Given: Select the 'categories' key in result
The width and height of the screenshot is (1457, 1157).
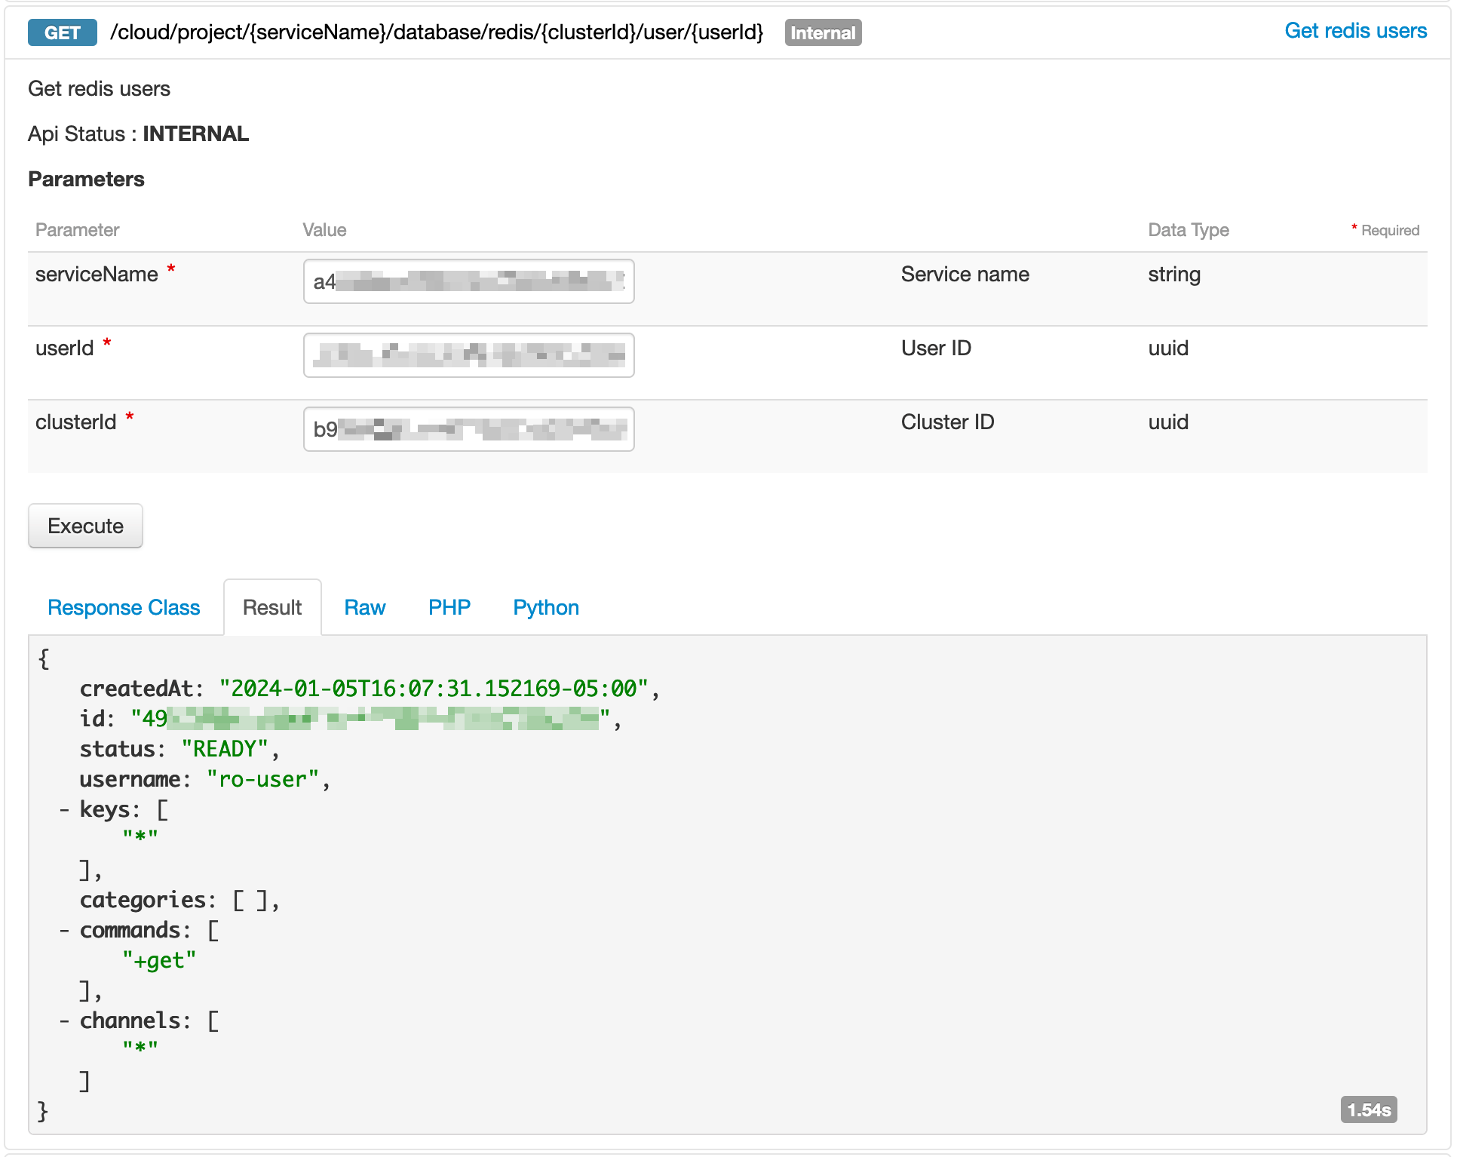Looking at the screenshot, I should tap(142, 900).
